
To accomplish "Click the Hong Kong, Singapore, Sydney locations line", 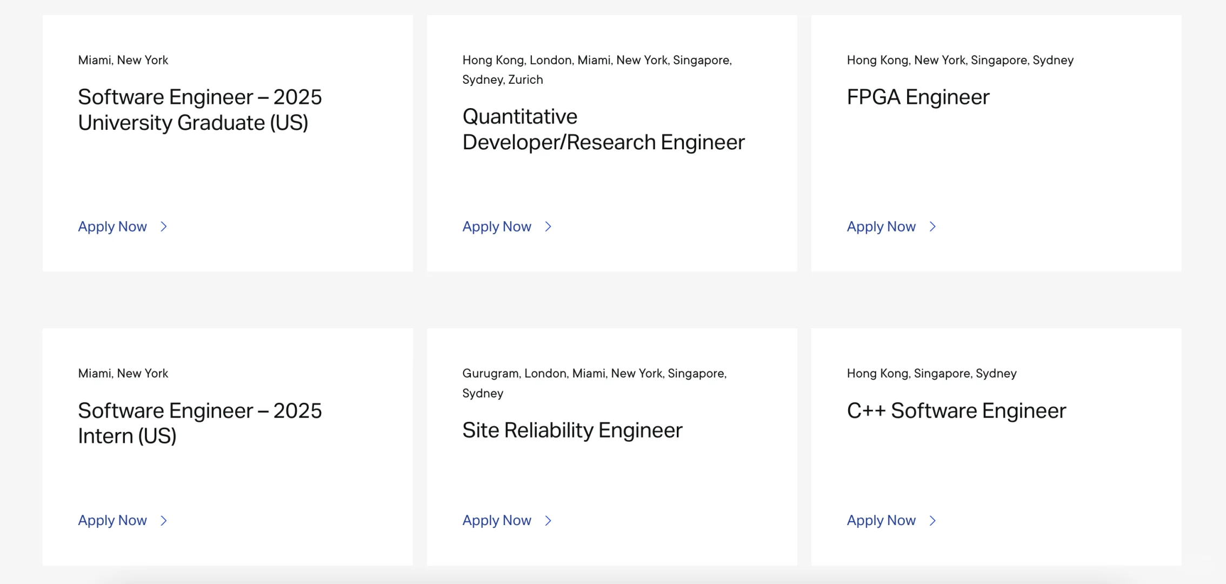I will [x=931, y=374].
